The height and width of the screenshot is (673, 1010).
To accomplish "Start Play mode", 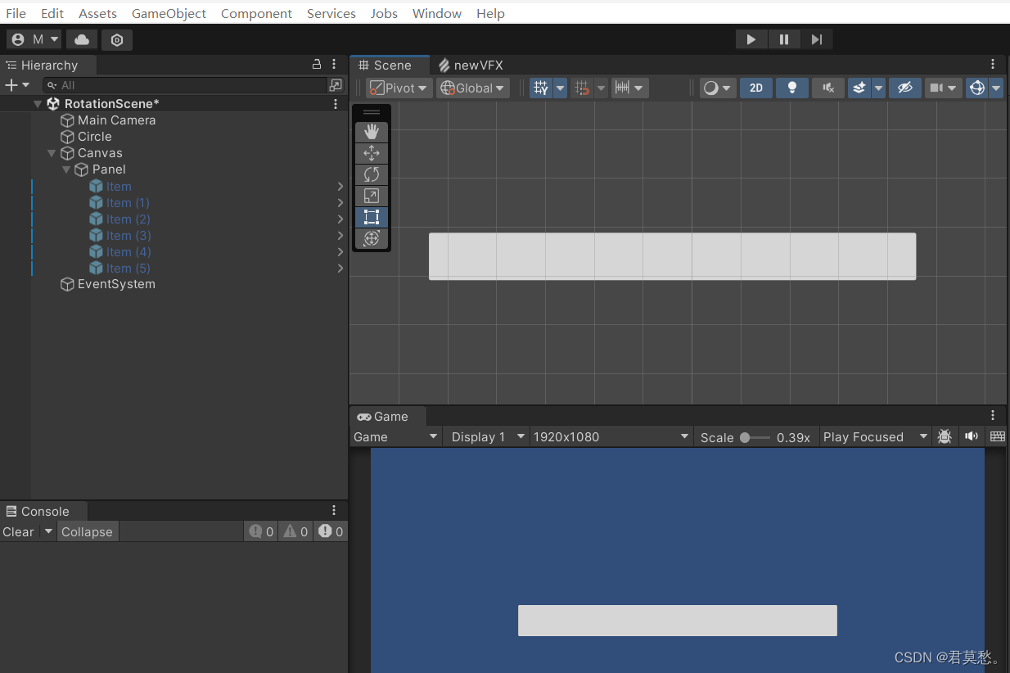I will pos(751,39).
